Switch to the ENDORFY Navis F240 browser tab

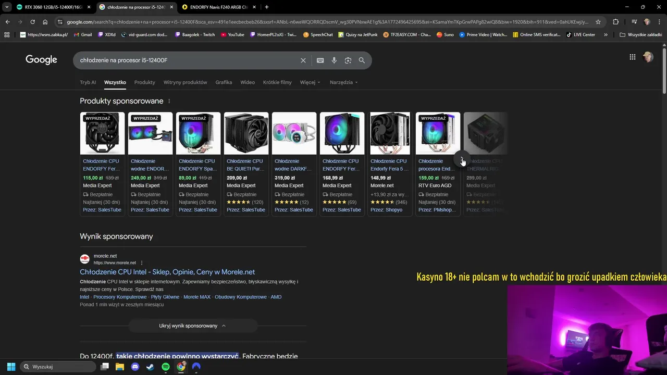(x=218, y=7)
